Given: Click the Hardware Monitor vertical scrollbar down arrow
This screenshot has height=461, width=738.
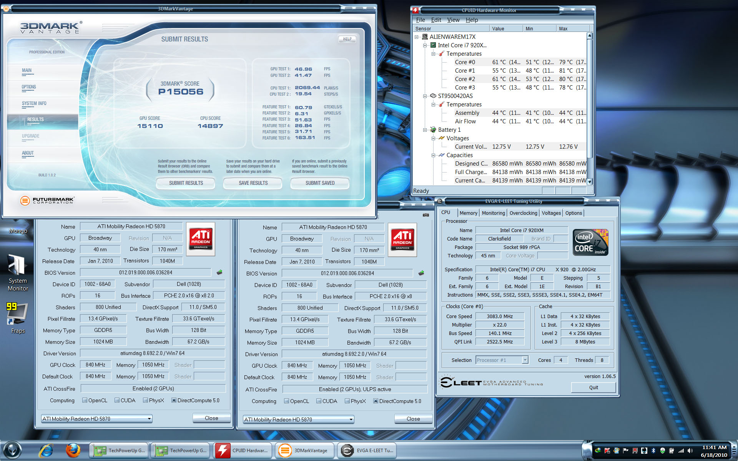Looking at the screenshot, I should point(590,181).
